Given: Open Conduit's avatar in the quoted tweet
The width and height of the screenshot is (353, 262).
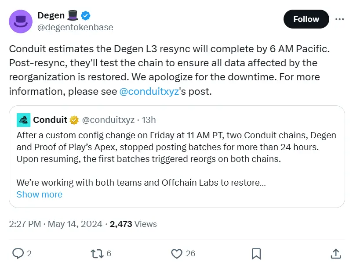Looking at the screenshot, I should [23, 119].
